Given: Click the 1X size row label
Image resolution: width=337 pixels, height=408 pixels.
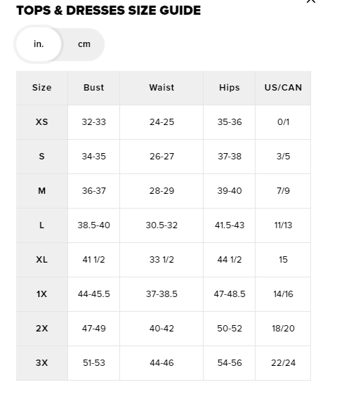Looking at the screenshot, I should (x=42, y=294).
